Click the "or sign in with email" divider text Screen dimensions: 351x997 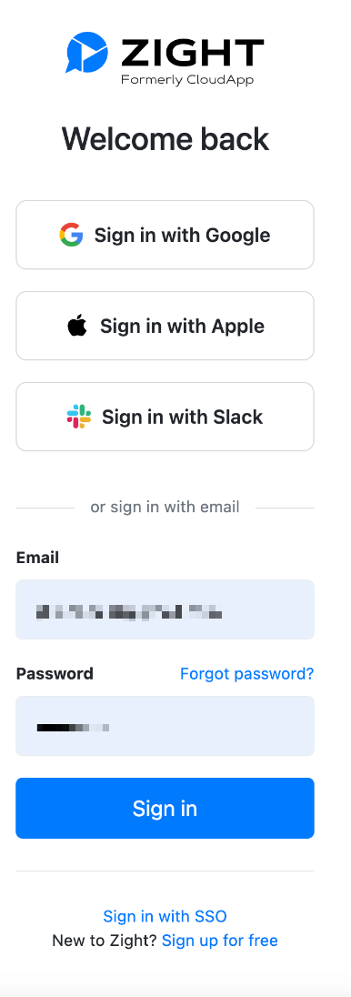tap(165, 507)
